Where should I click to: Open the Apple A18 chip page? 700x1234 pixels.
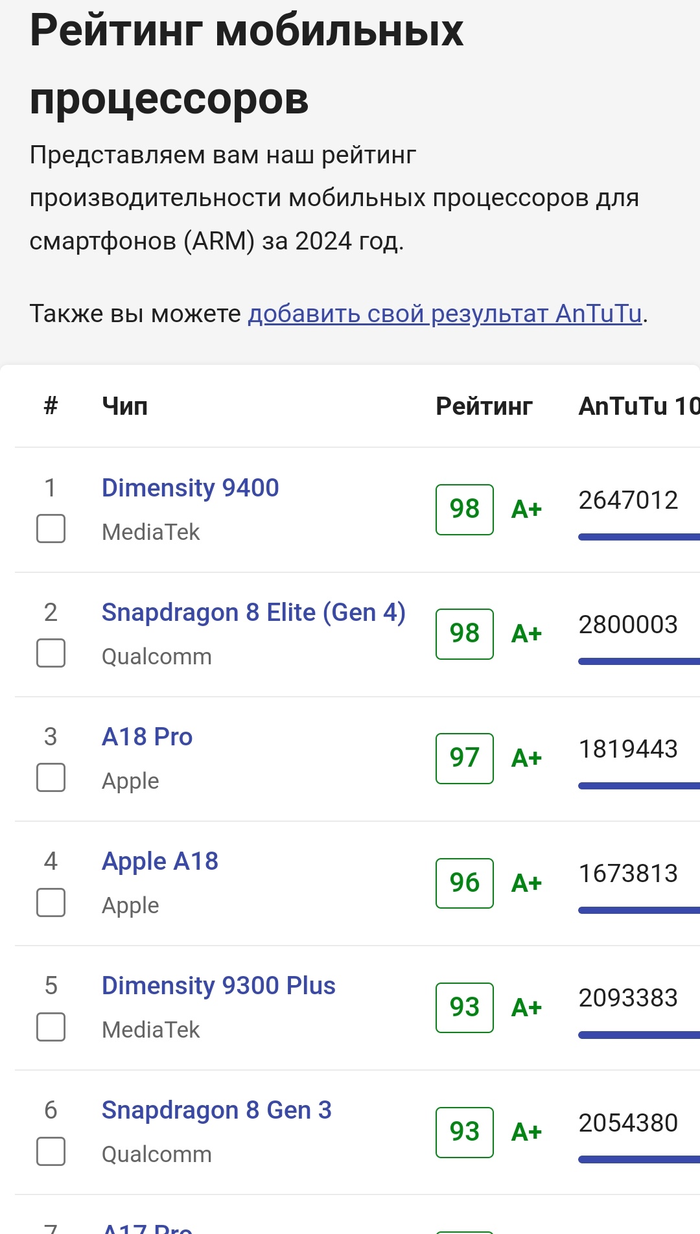[x=159, y=861]
